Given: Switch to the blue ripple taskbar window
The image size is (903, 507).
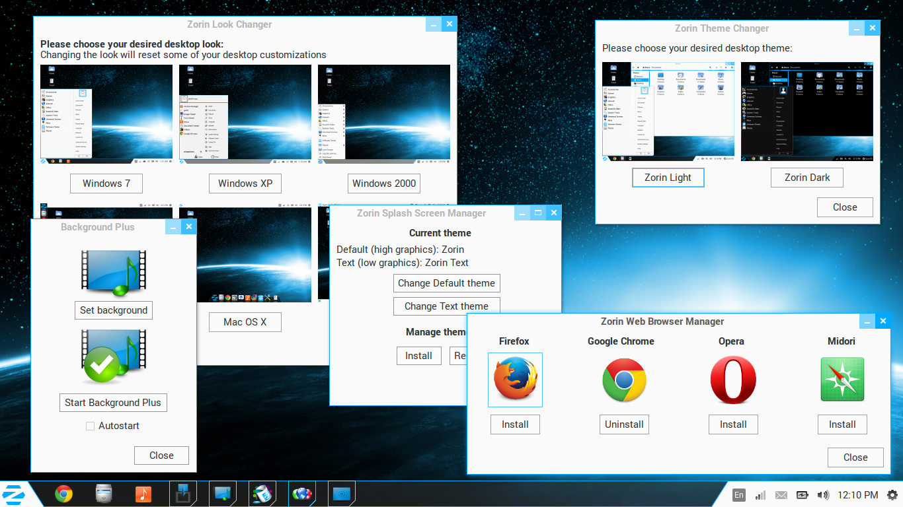Looking at the screenshot, I should pos(342,494).
